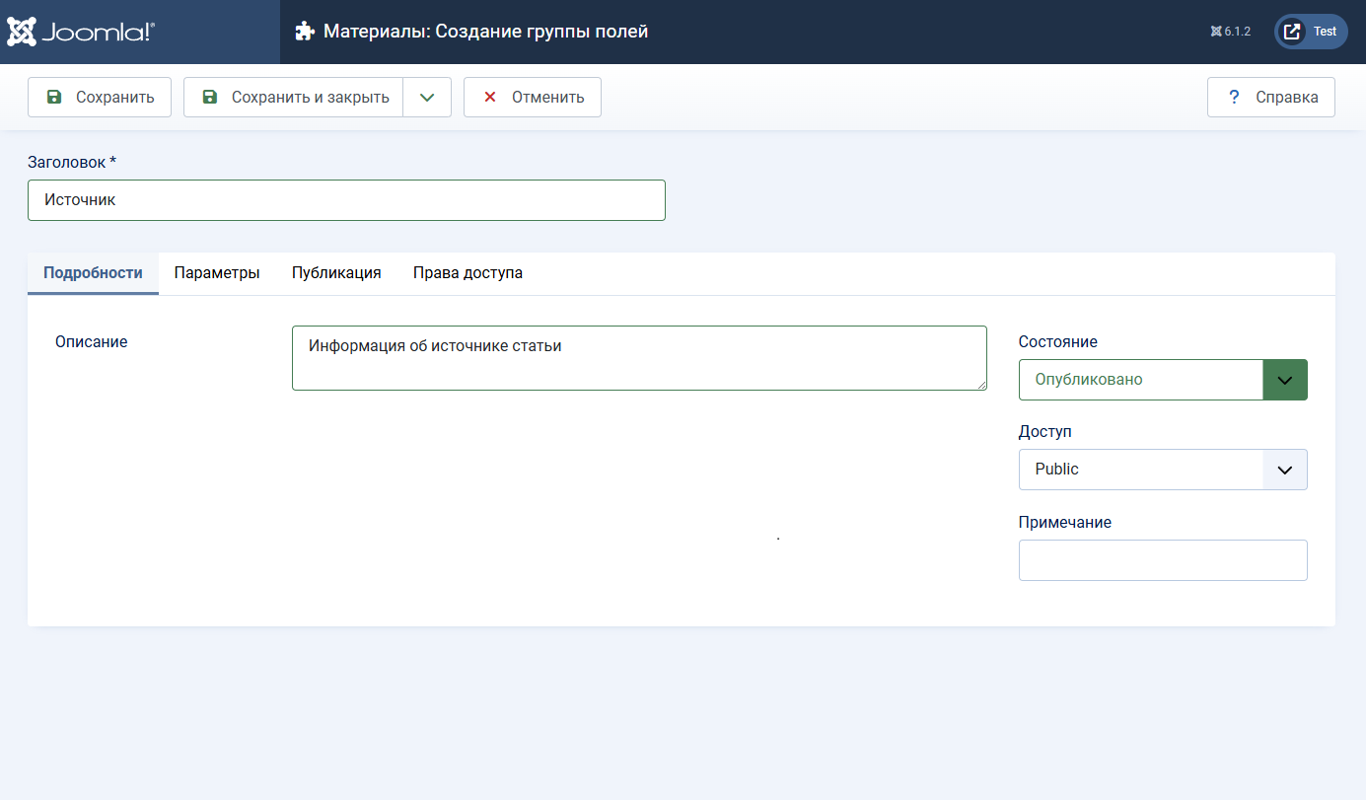The height and width of the screenshot is (800, 1366).
Task: Open the Test site preview icon
Action: [1291, 32]
